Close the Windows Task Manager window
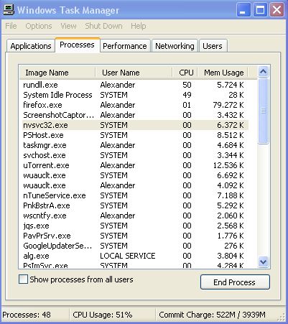Image resolution: width=288 pixels, height=324 pixels. (x=277, y=10)
